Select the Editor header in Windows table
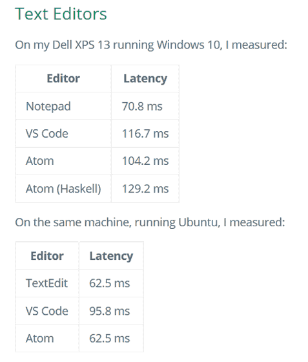Viewport: 308px width, 362px height. click(x=63, y=78)
